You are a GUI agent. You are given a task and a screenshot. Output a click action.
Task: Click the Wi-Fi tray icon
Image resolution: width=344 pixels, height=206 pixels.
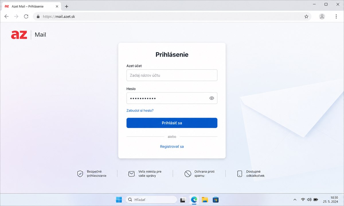(303, 199)
